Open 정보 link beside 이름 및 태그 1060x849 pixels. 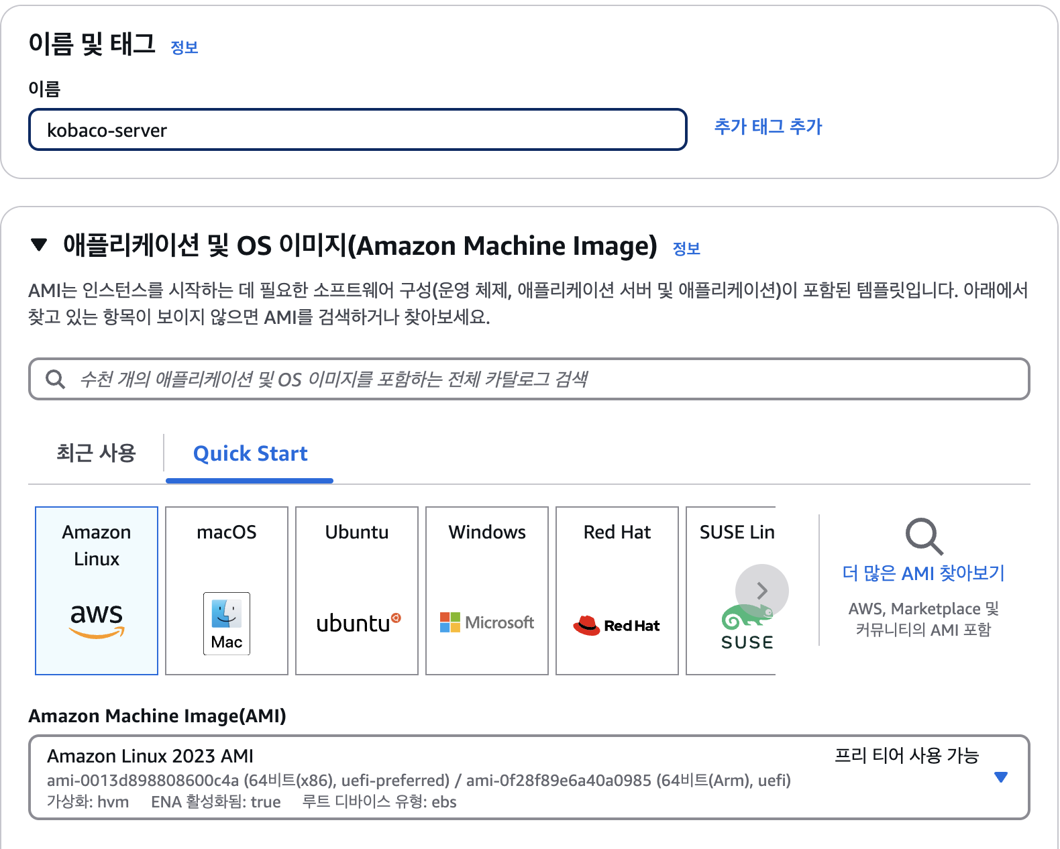pyautogui.click(x=184, y=48)
